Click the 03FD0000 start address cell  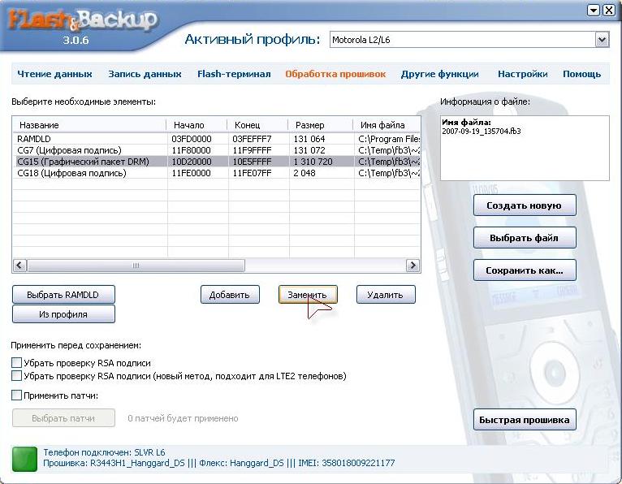pyautogui.click(x=192, y=139)
